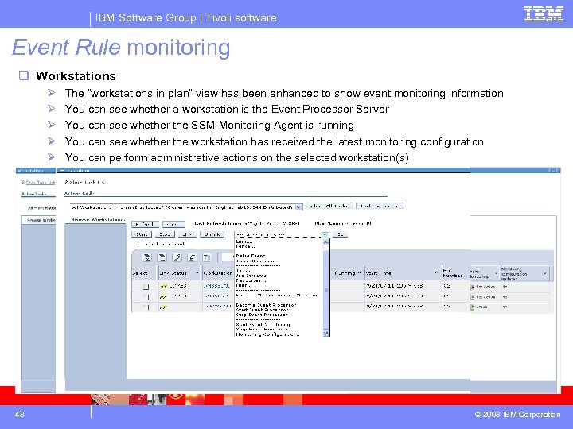Click the Unlink button

(212, 234)
